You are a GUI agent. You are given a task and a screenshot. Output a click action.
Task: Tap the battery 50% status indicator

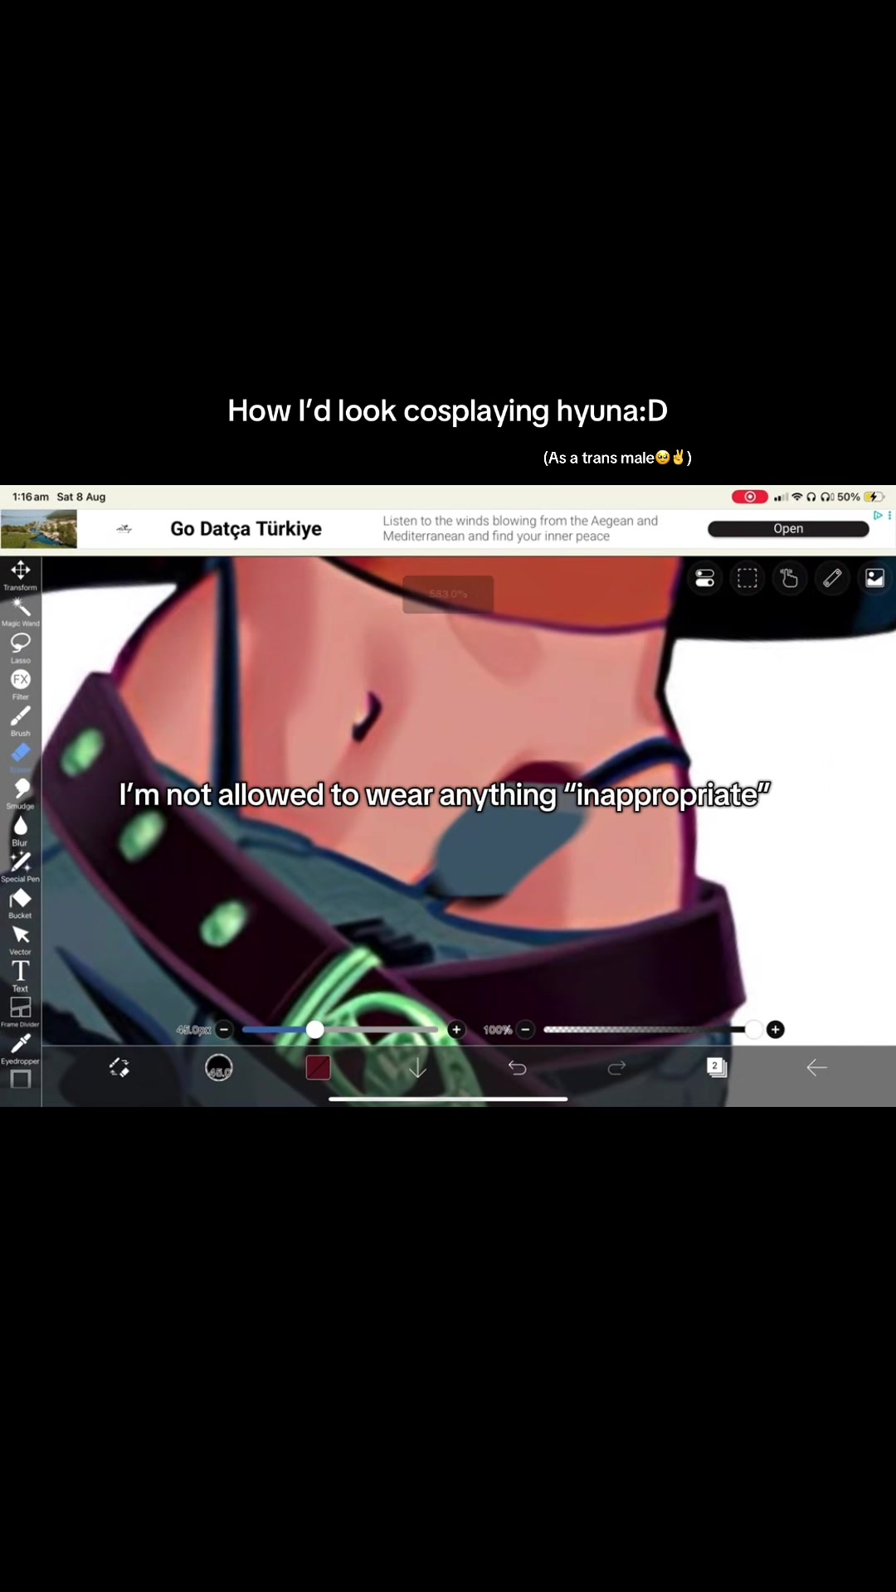(x=861, y=497)
